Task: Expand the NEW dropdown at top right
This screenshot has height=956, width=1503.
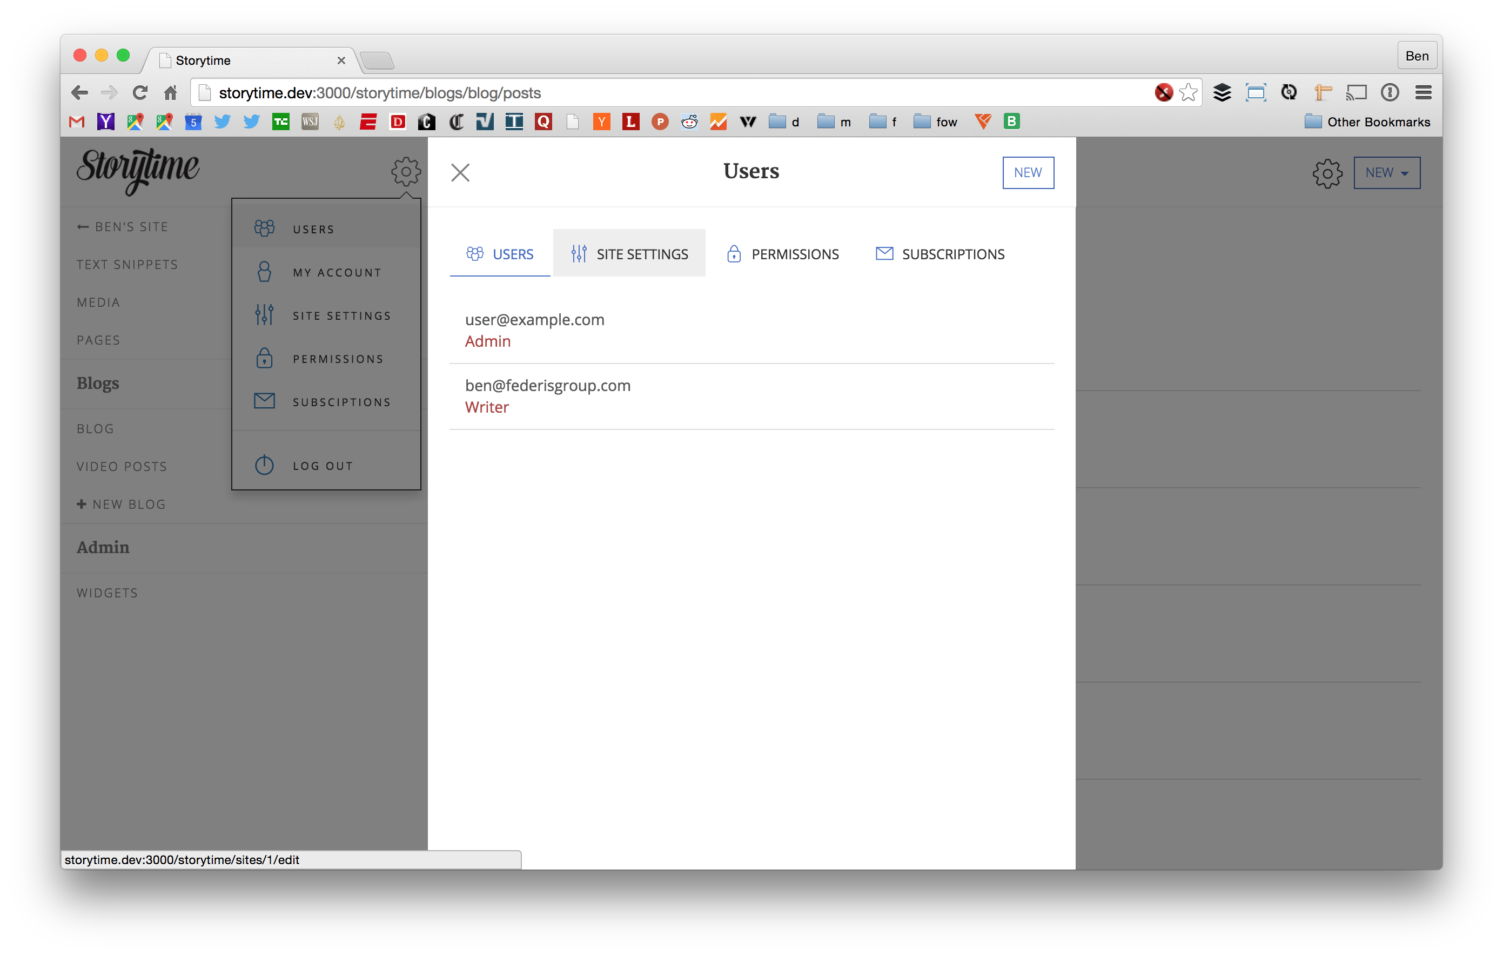Action: click(x=1386, y=173)
